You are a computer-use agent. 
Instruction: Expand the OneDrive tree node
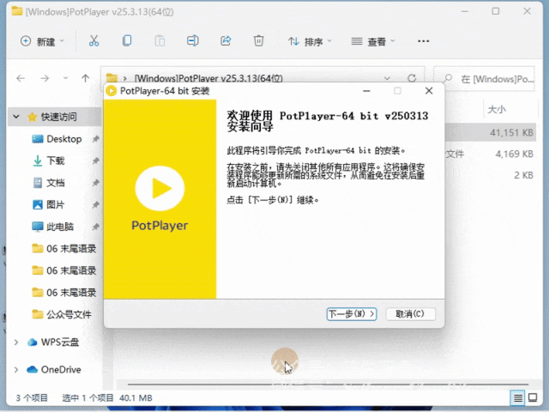[16, 370]
